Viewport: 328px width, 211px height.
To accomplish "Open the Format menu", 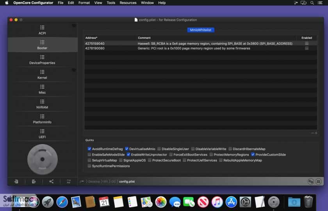I will click(84, 3).
